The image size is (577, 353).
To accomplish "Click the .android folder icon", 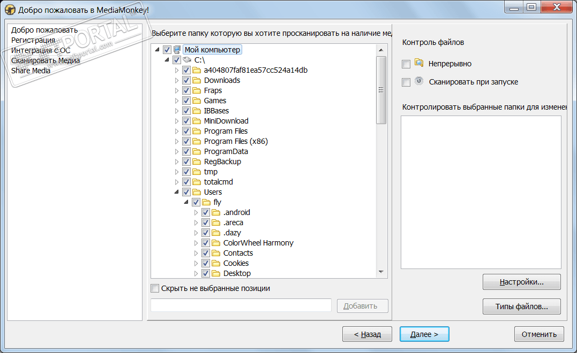I will click(x=216, y=212).
